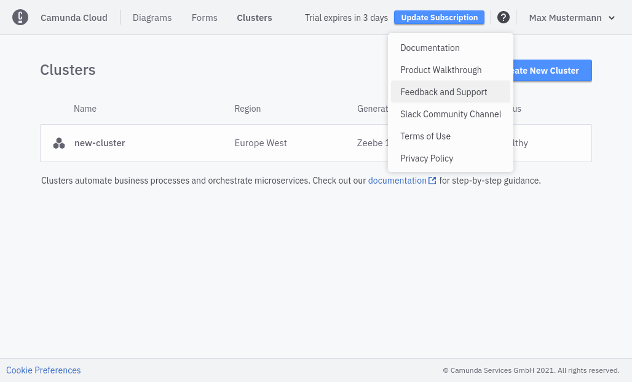Click Privacy Policy in help menu

point(427,158)
